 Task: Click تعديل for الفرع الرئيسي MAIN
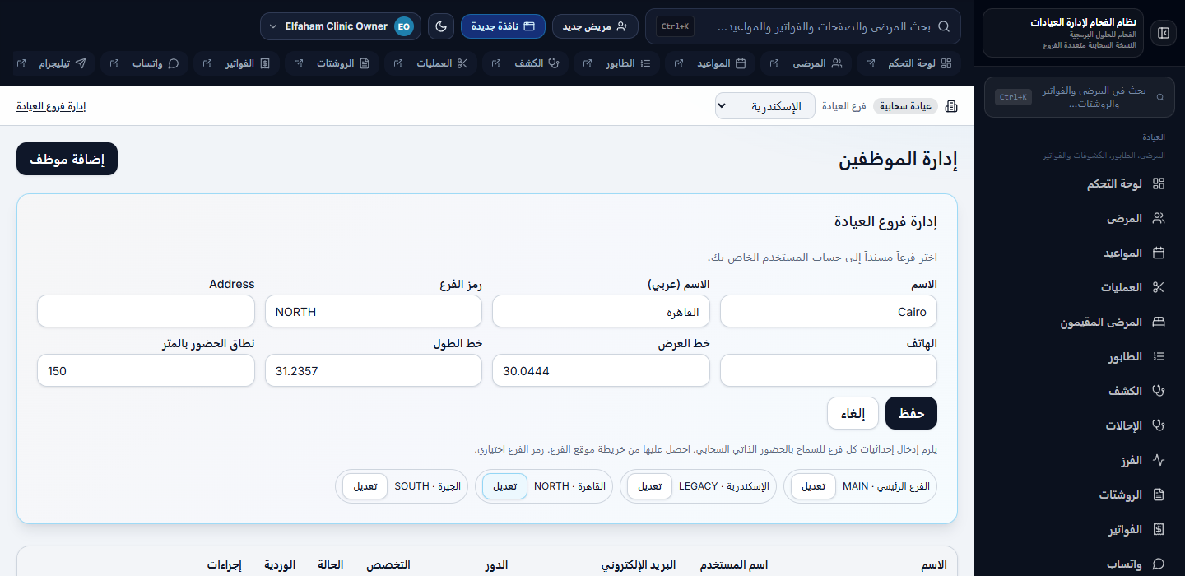point(813,486)
